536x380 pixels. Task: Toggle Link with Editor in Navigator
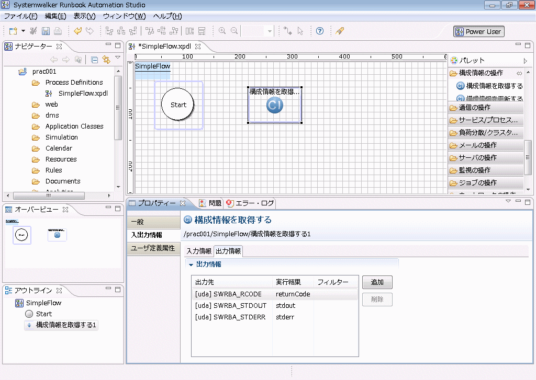click(x=106, y=60)
